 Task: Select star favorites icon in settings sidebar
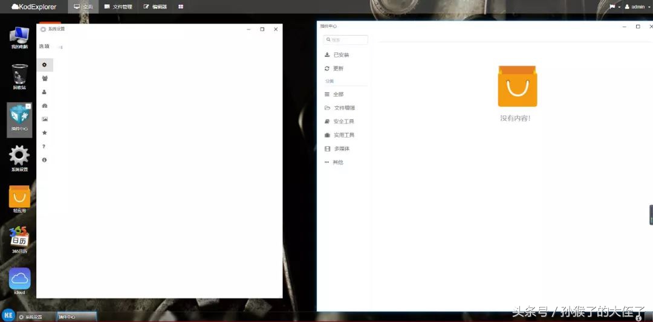pos(45,133)
